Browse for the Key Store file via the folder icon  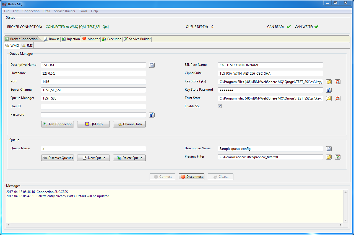click(x=329, y=82)
